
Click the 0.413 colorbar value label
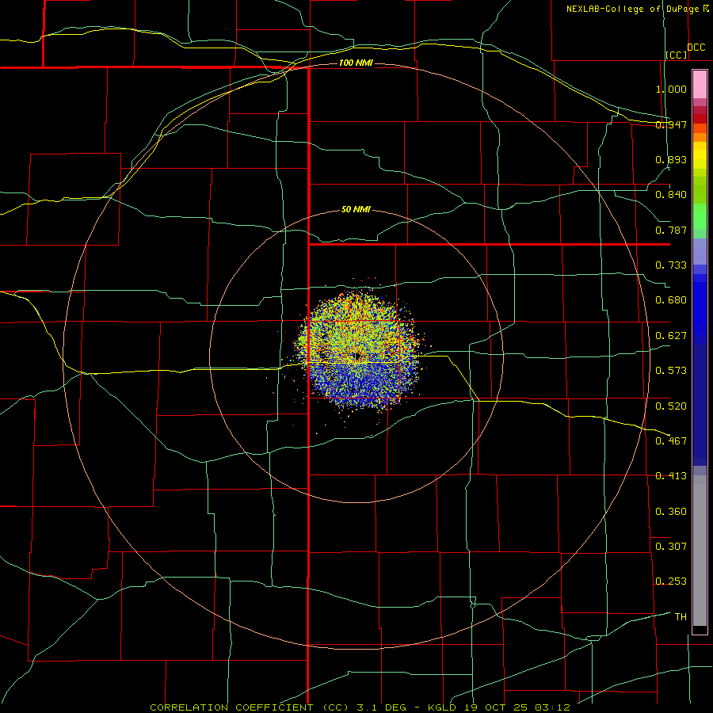(x=671, y=476)
